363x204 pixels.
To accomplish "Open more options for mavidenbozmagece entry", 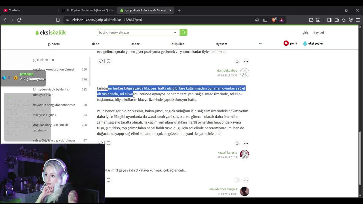I will 246,180.
